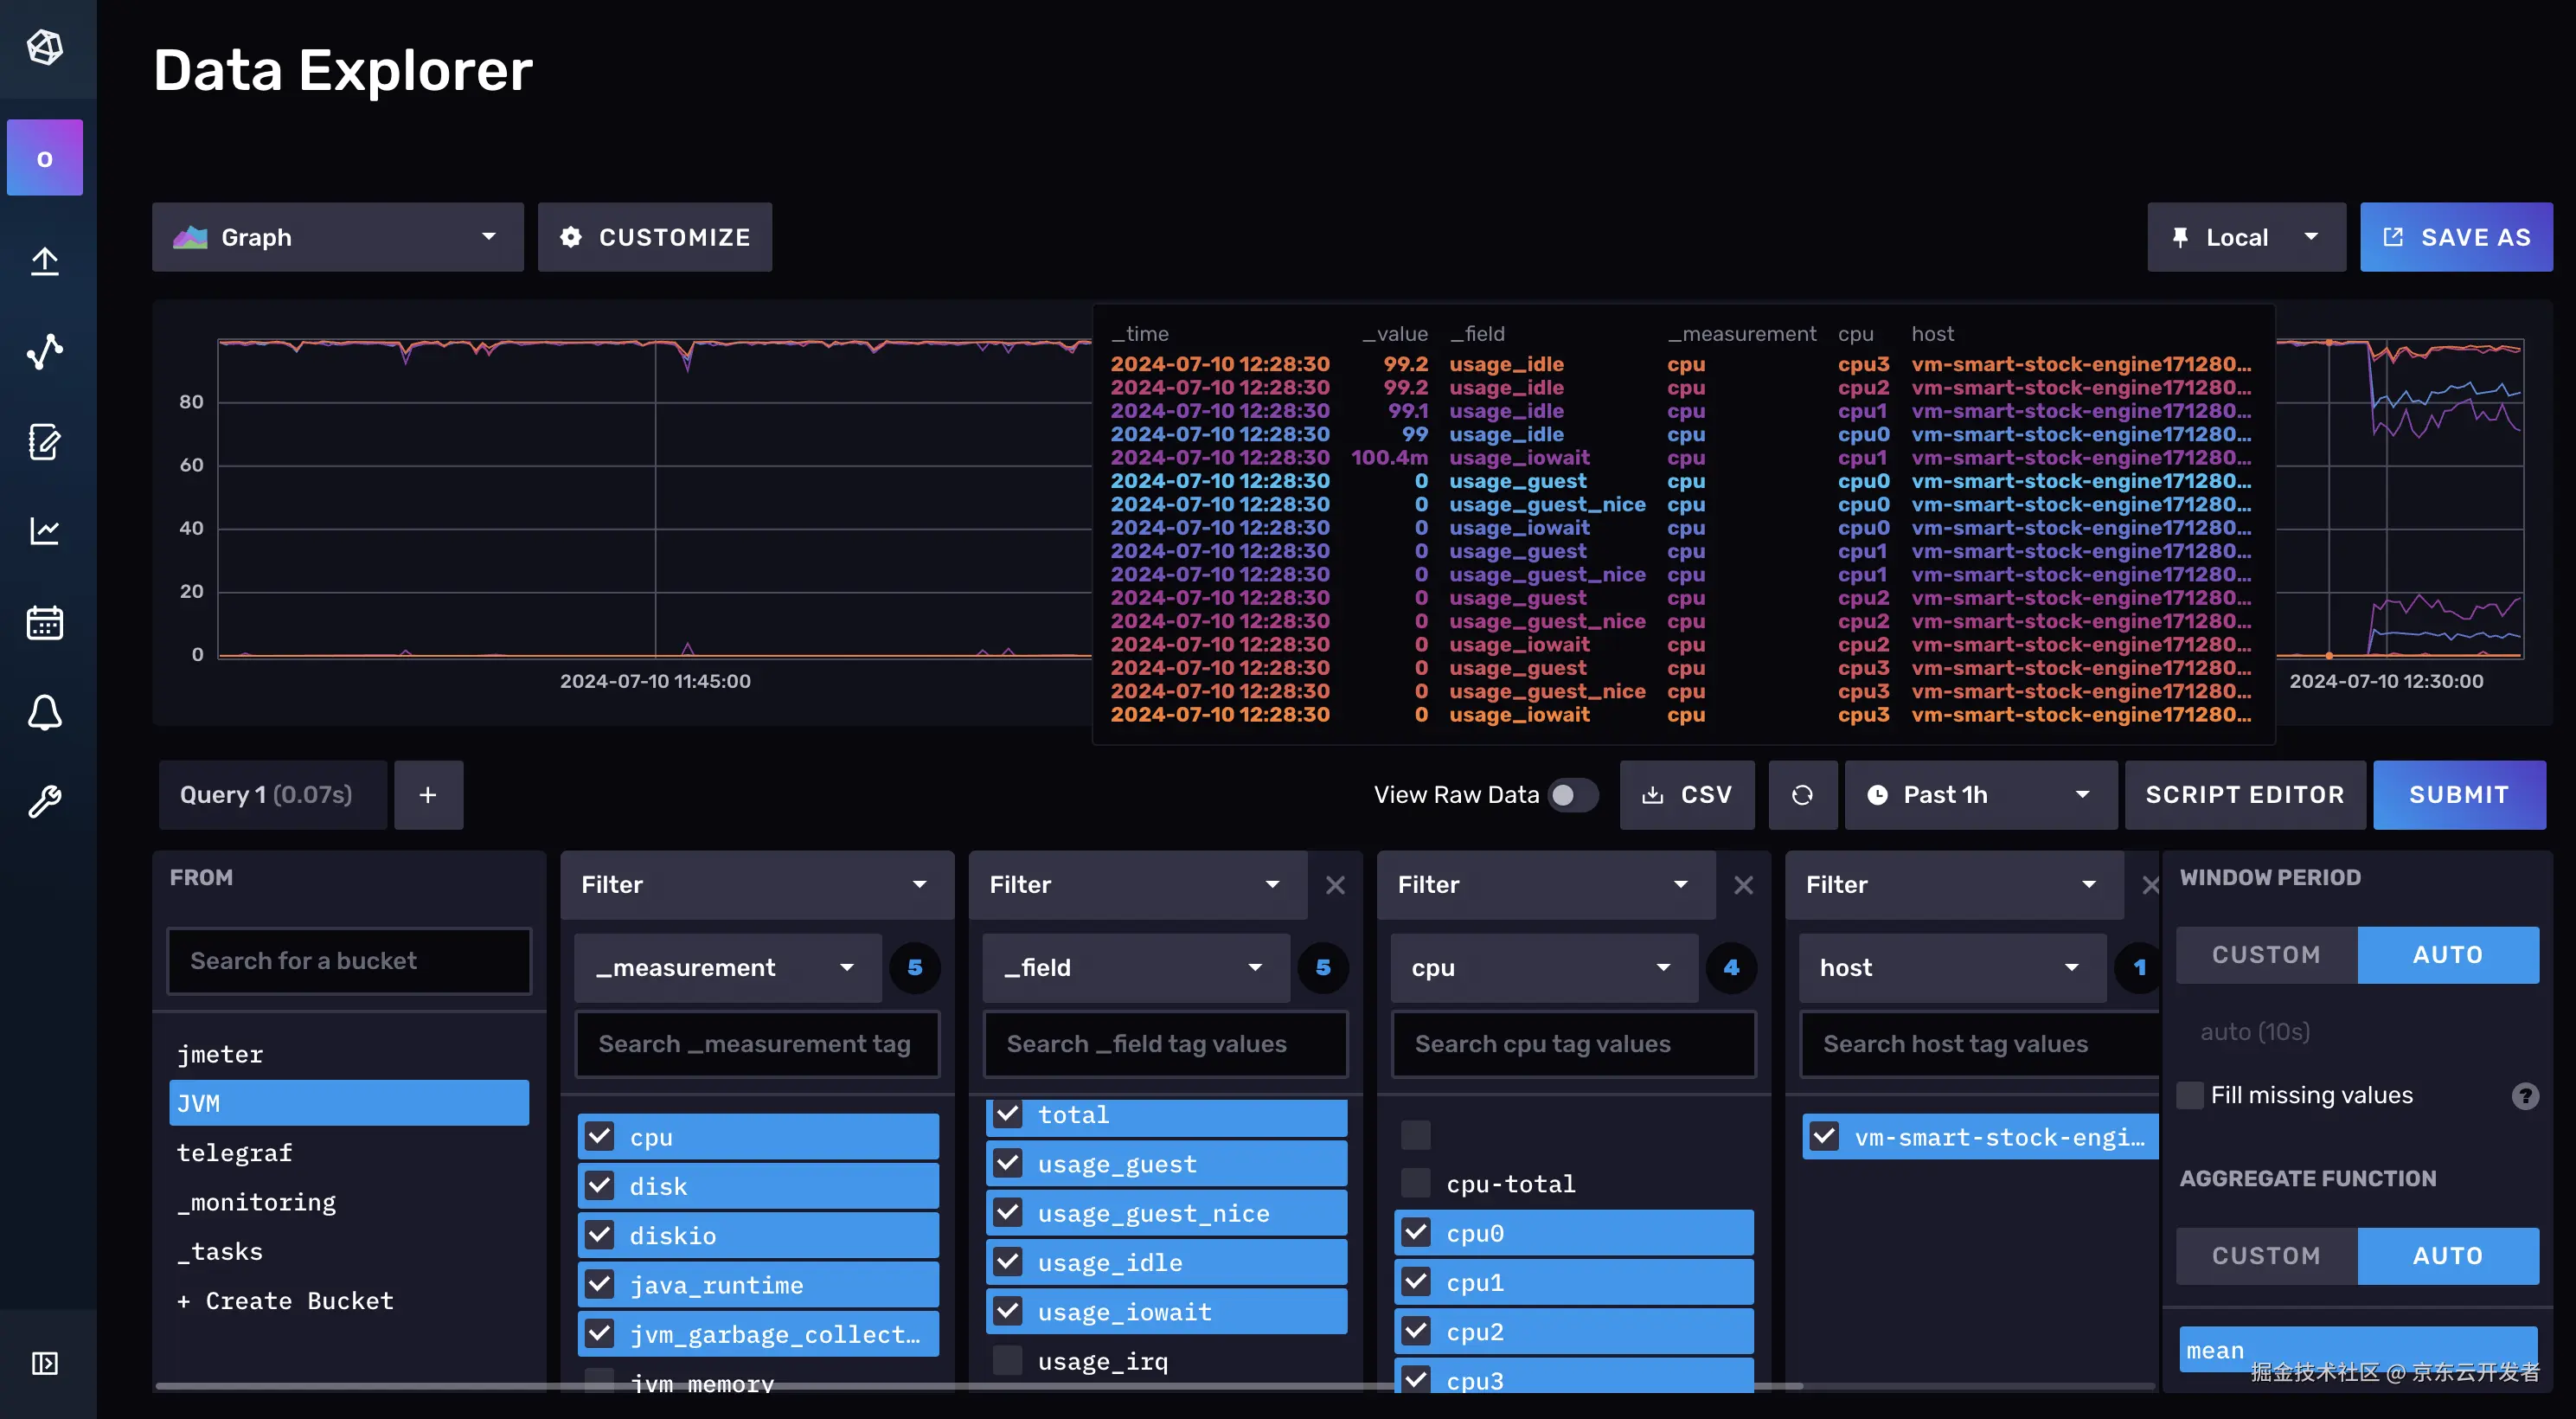The image size is (2576, 1419).
Task: Click the refresh query icon button
Action: [1801, 795]
